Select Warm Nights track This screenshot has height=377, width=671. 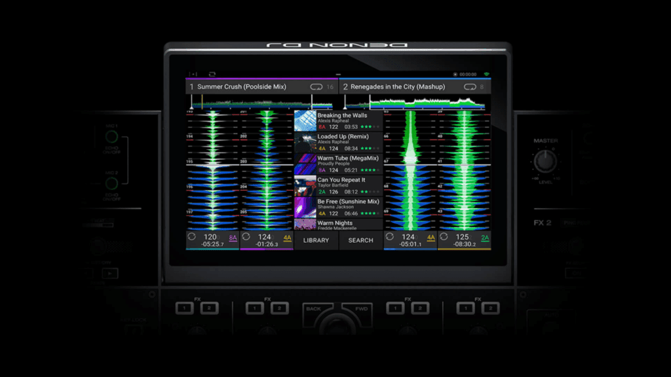coord(338,224)
